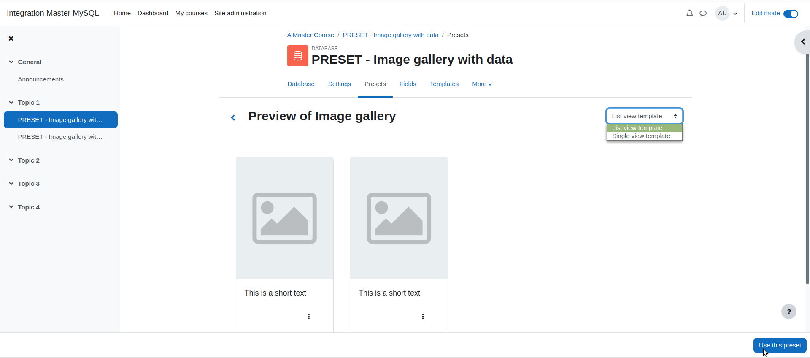
Task: Open the actions menu on the first card
Action: tap(309, 317)
